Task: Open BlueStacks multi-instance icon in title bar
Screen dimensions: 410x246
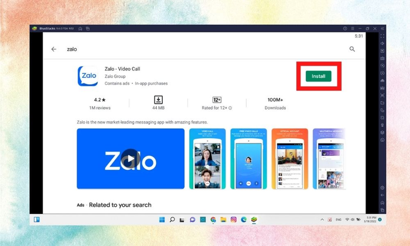Action: point(88,29)
